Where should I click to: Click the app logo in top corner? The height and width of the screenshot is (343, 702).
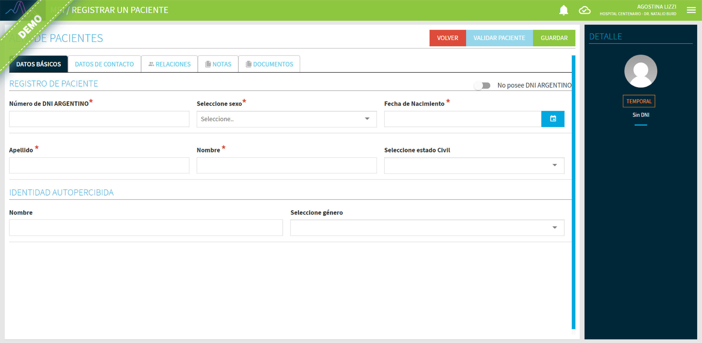17,8
